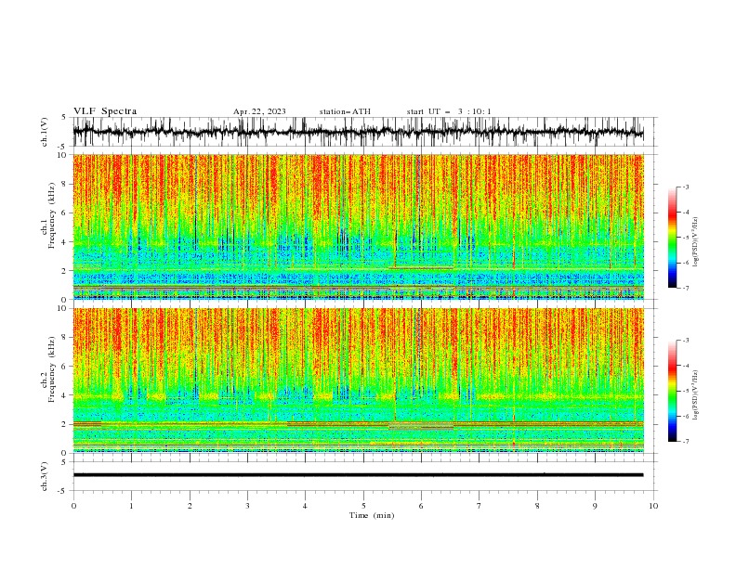Click the '7' tick on Time axis
Viewport: 736px width, 568px height.
coord(480,506)
